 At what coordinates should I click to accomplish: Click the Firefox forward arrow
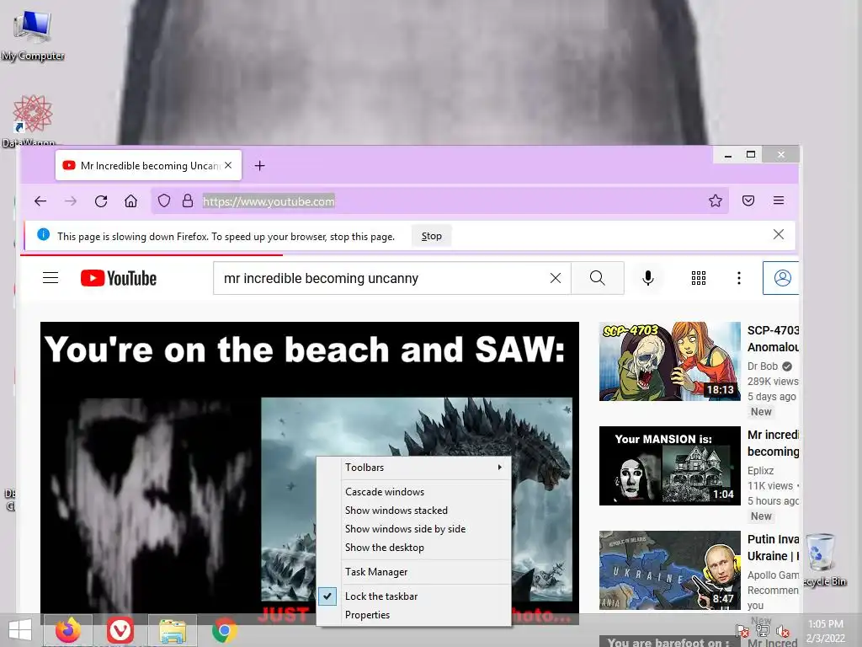[x=71, y=201]
